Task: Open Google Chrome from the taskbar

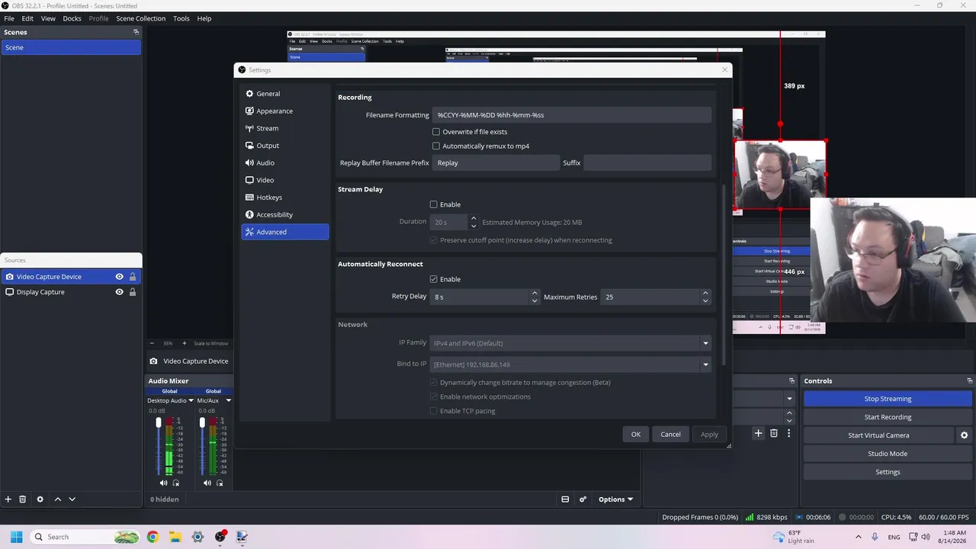Action: point(152,537)
